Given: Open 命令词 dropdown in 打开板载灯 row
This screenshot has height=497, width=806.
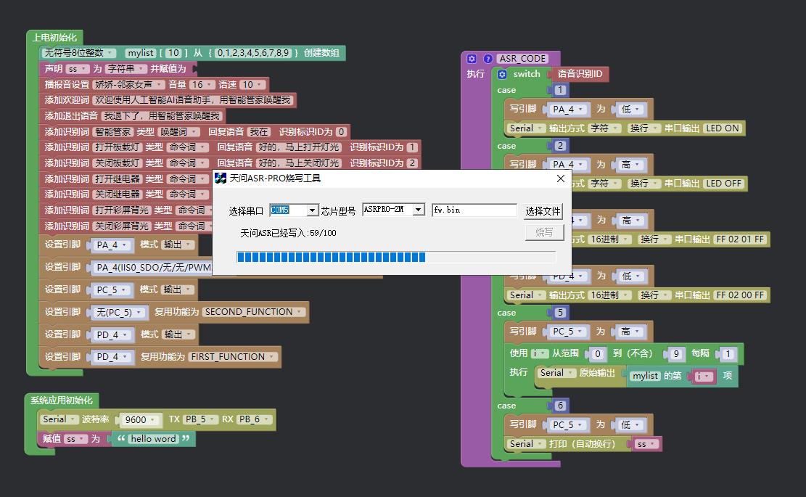Looking at the screenshot, I should [187, 147].
